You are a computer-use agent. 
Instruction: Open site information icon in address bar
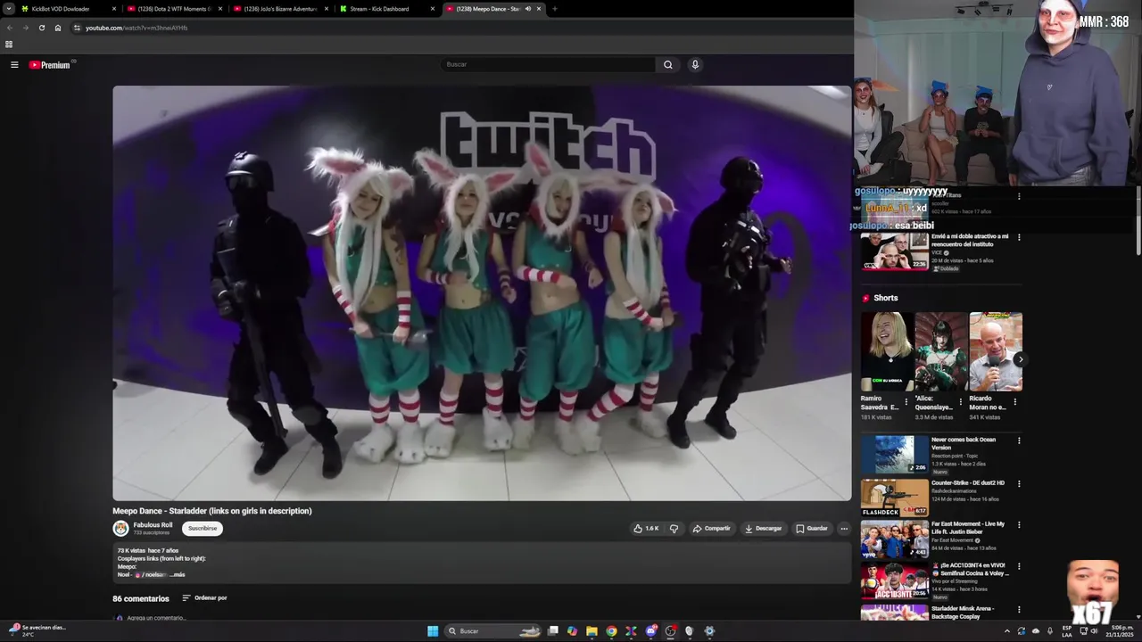77,28
